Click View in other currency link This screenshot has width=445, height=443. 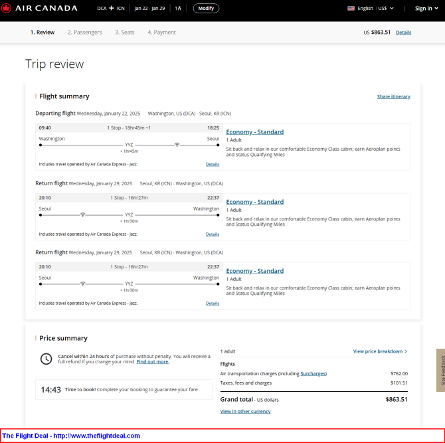(245, 412)
